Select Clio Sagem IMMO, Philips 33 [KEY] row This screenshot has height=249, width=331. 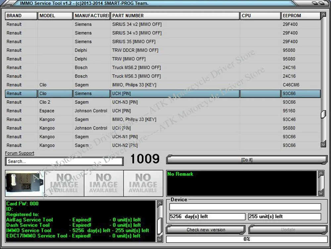click(x=163, y=85)
